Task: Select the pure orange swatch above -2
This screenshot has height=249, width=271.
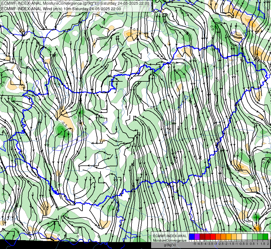Action: click(x=223, y=237)
